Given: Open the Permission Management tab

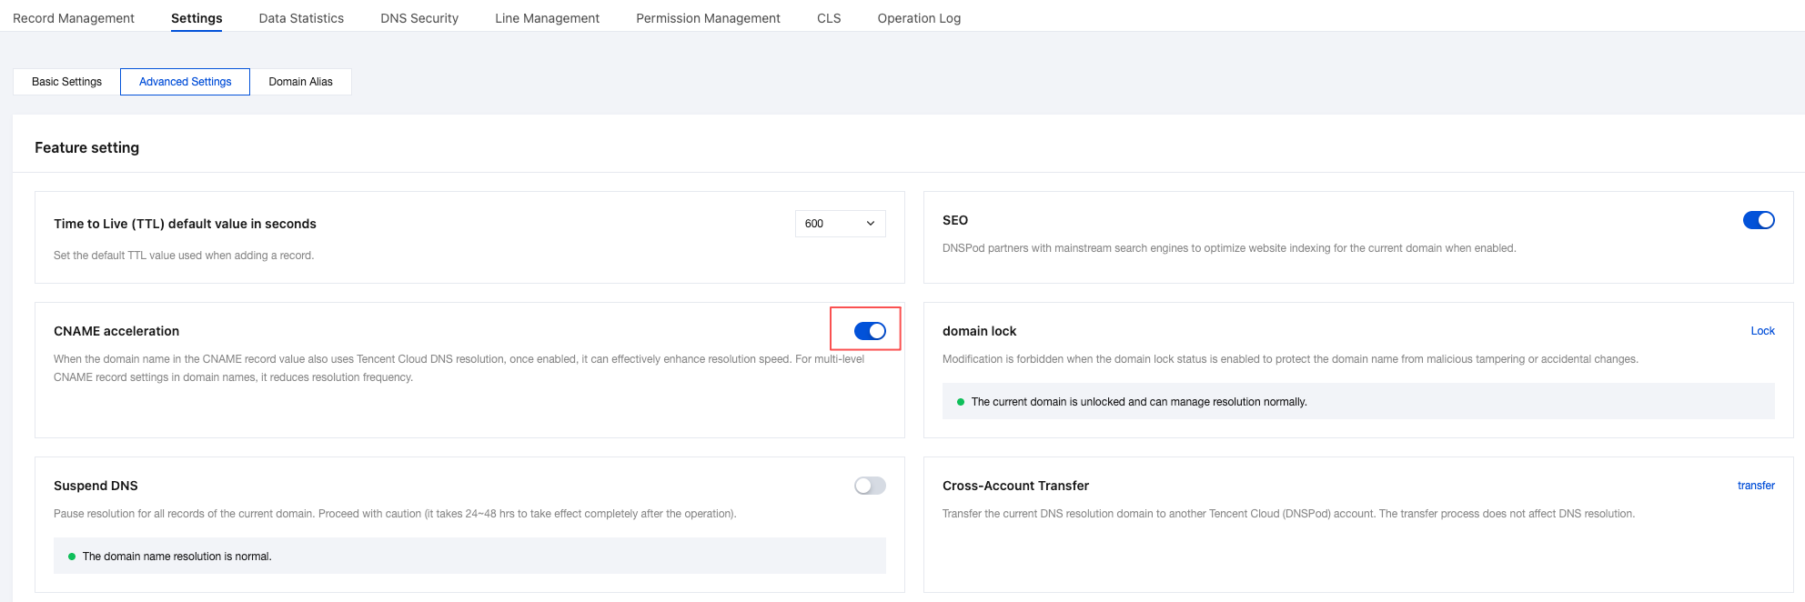Looking at the screenshot, I should [708, 18].
